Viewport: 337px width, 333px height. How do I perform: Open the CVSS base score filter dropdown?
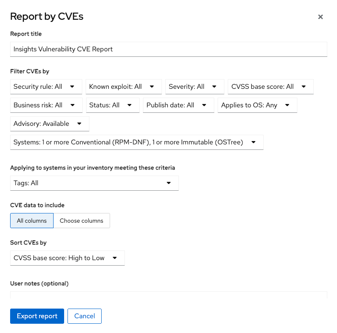271,87
